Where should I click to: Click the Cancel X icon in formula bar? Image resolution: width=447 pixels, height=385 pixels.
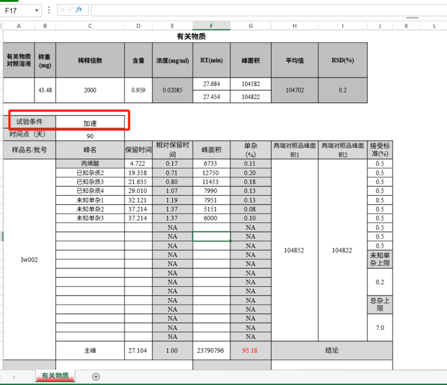coord(62,10)
